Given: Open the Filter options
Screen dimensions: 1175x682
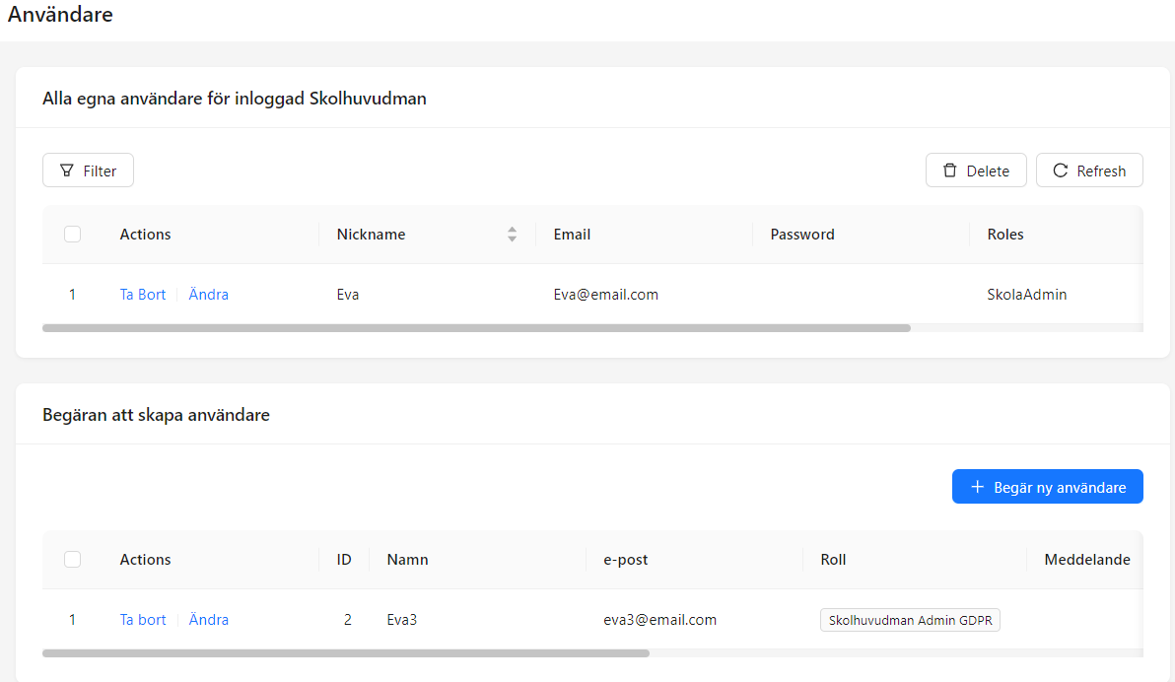Looking at the screenshot, I should point(88,170).
